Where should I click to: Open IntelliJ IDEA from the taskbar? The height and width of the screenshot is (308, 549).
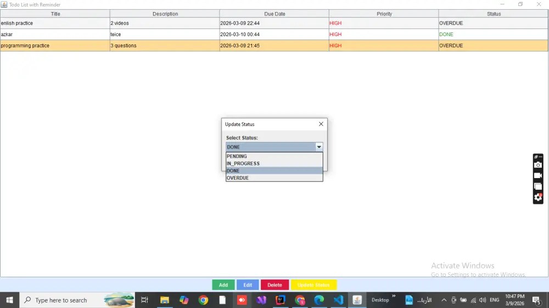(280, 300)
